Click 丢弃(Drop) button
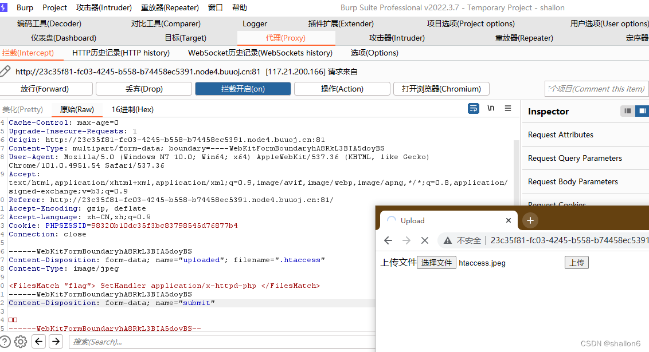649x352 pixels. [x=144, y=89]
